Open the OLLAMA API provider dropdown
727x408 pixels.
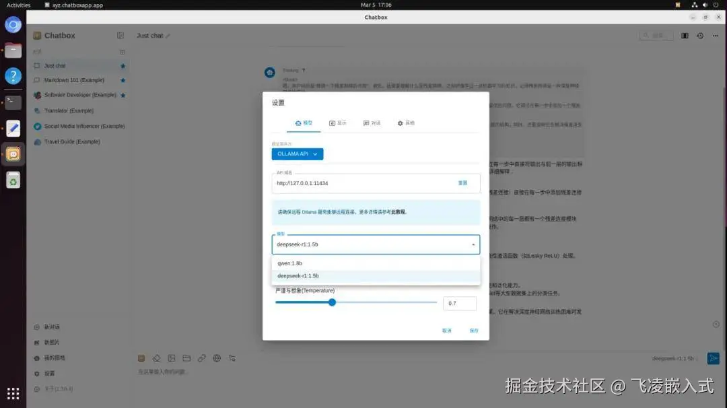click(298, 154)
